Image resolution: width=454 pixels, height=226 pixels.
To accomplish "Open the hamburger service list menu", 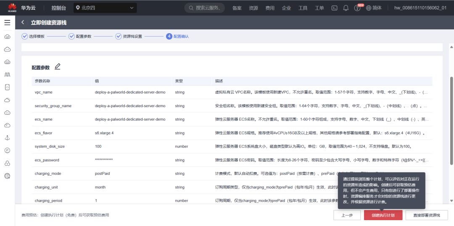I will [7, 23].
